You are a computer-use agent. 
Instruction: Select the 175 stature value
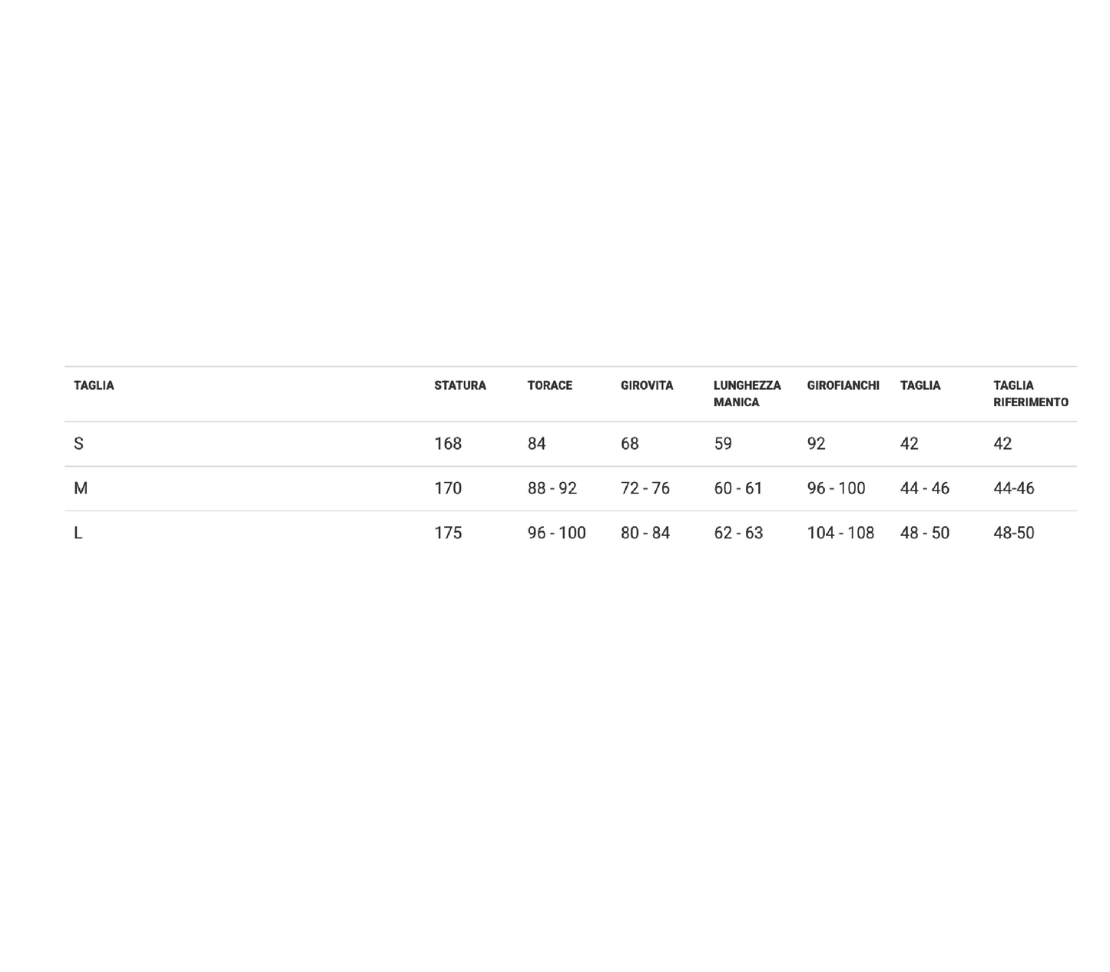coord(448,533)
